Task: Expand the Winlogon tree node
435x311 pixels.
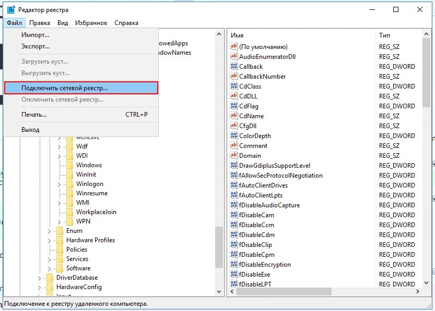Action: (x=59, y=184)
